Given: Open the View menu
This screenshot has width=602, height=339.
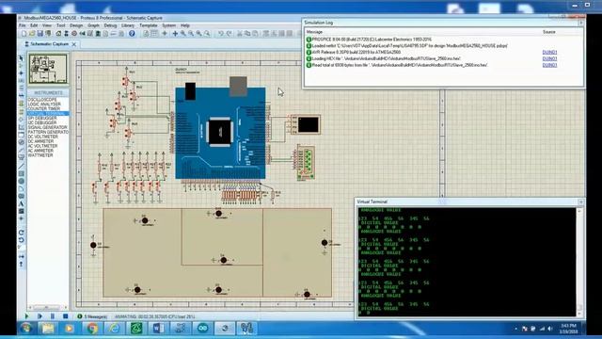Looking at the screenshot, I should 46,25.
